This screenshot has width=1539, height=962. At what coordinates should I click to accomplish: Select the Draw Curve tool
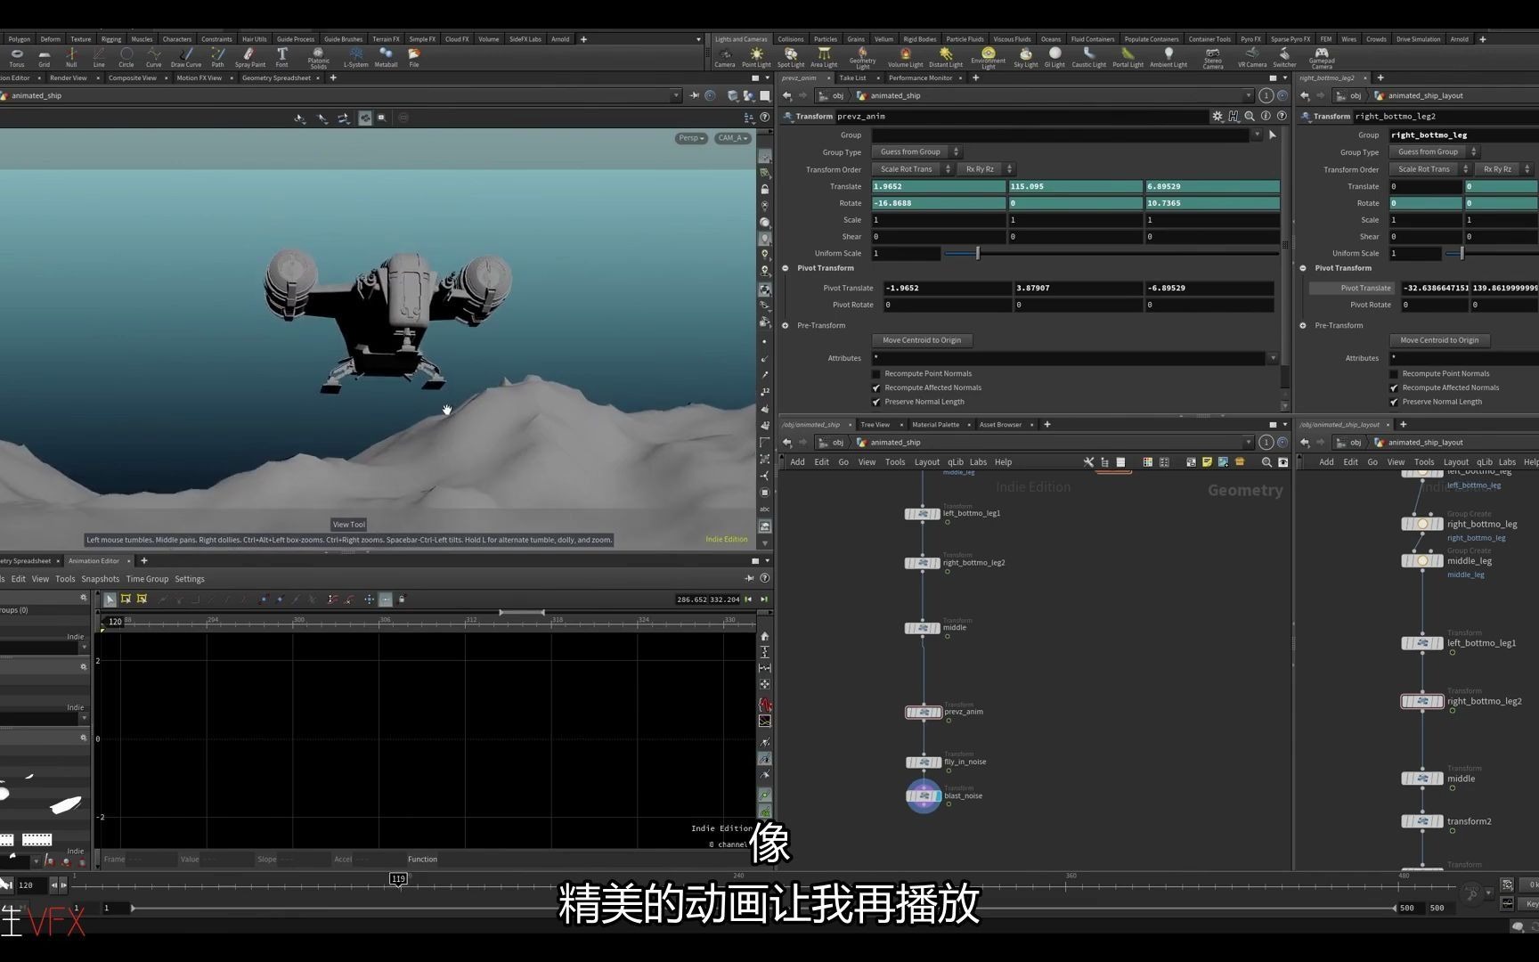[186, 57]
